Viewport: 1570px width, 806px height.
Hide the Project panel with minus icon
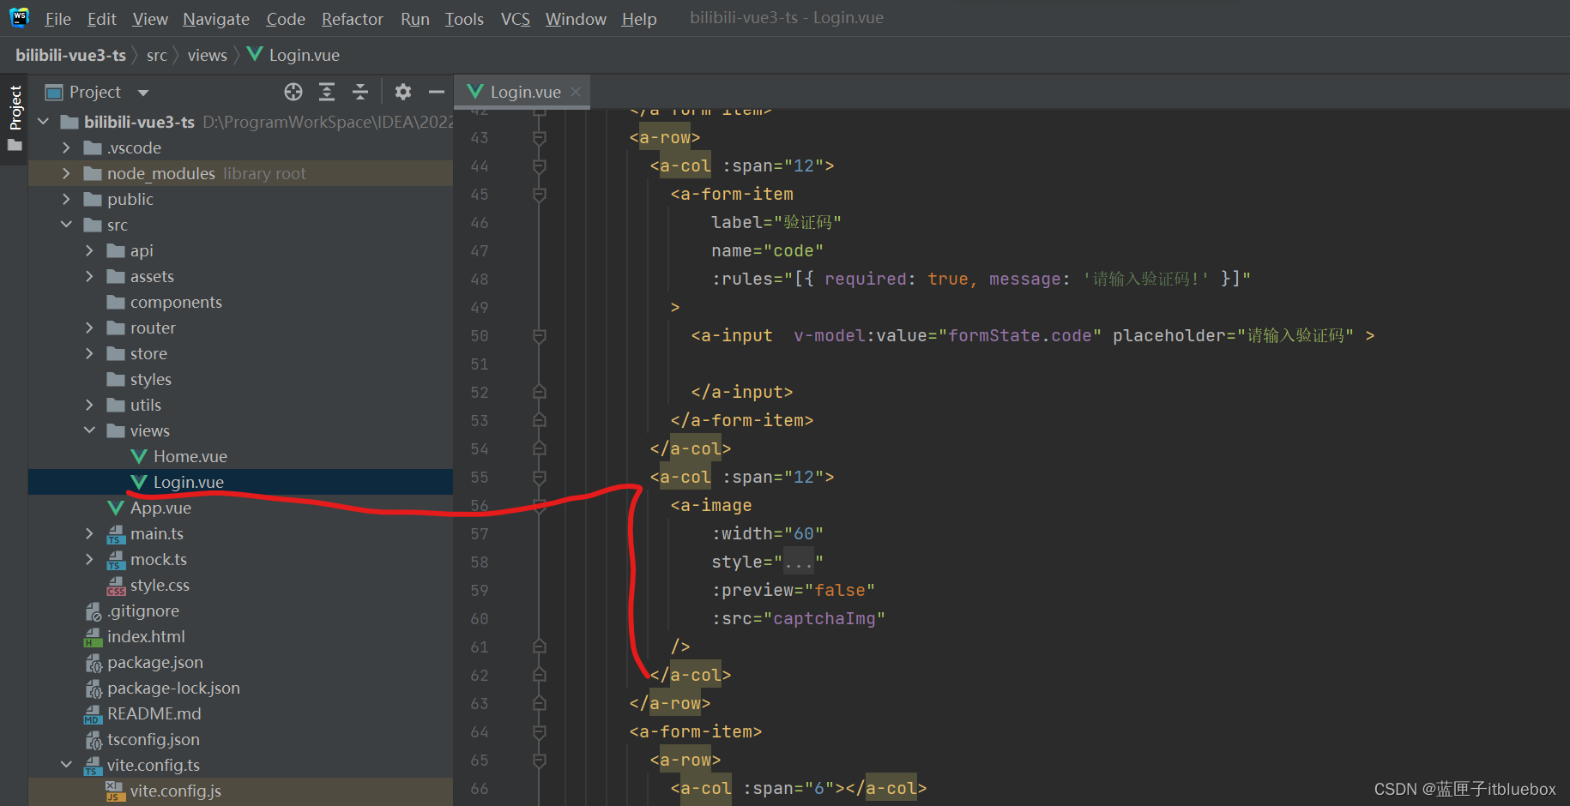437,92
